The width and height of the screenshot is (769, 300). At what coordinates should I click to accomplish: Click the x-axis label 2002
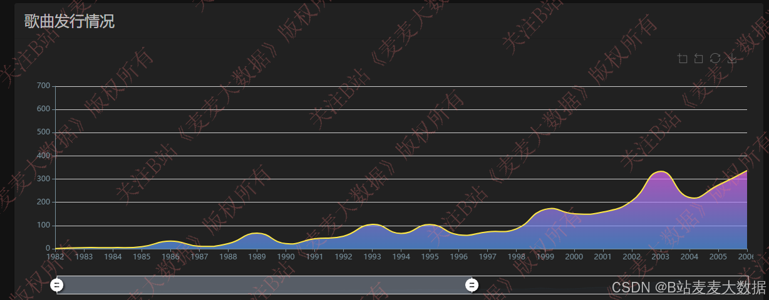click(x=631, y=256)
